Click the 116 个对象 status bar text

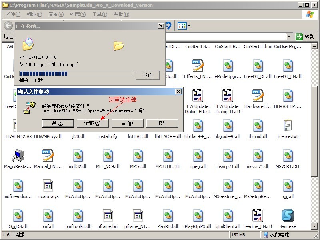[x=14, y=235]
